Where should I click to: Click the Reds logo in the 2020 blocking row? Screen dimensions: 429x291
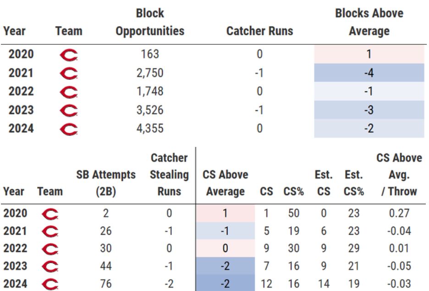(x=69, y=54)
